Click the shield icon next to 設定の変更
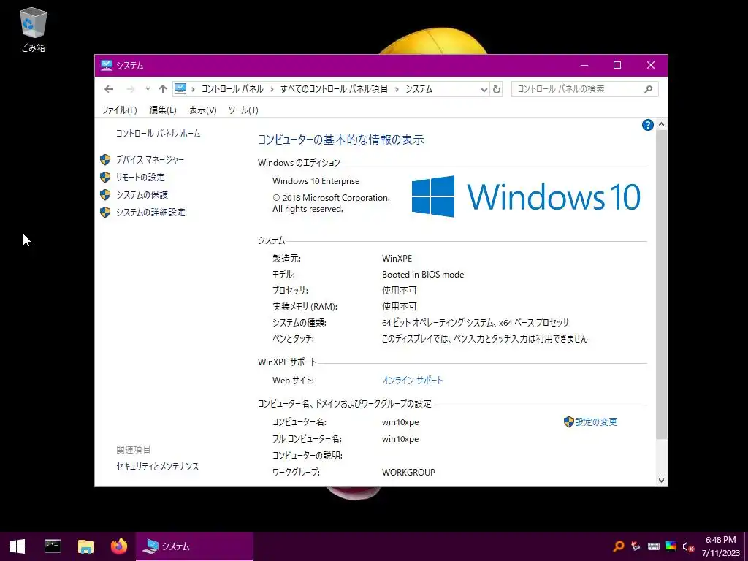 (568, 421)
